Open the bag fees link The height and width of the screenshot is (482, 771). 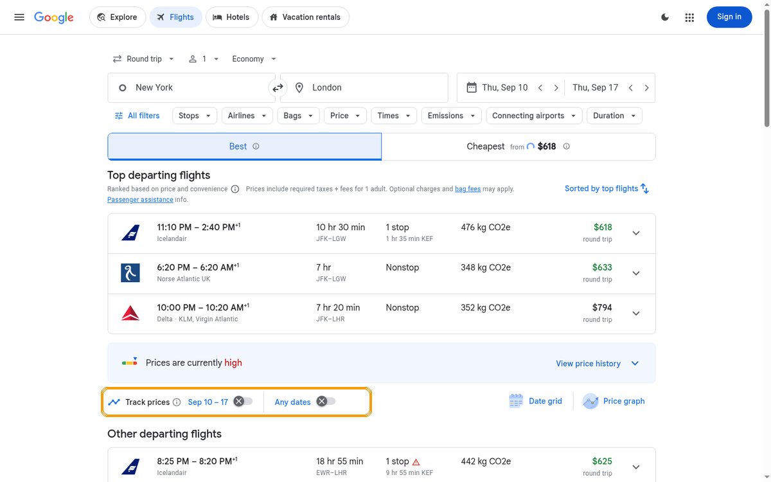pyautogui.click(x=468, y=189)
